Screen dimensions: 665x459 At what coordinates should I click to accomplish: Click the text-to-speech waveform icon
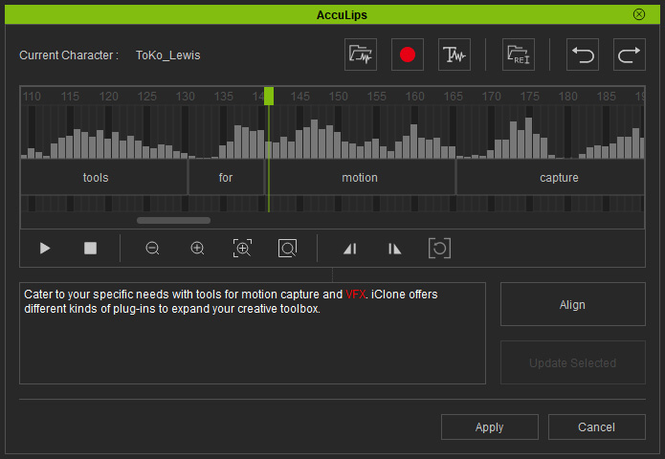tap(454, 55)
